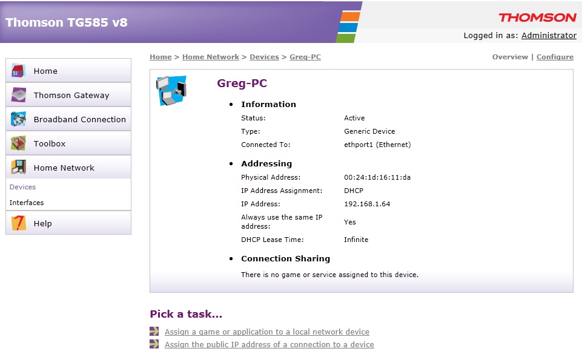Click the ethport1 (Ethernet) value
Viewport: 582px width, 363px height.
(377, 145)
